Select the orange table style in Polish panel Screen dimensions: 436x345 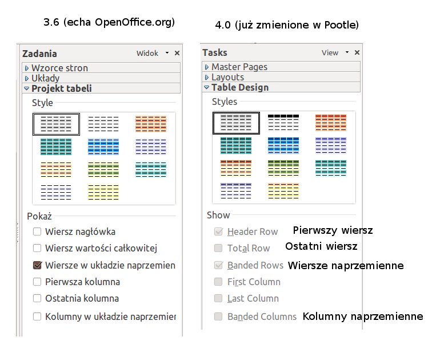coord(151,124)
